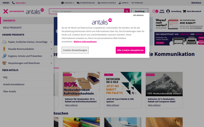Click the Services hand icon

click(x=120, y=3)
